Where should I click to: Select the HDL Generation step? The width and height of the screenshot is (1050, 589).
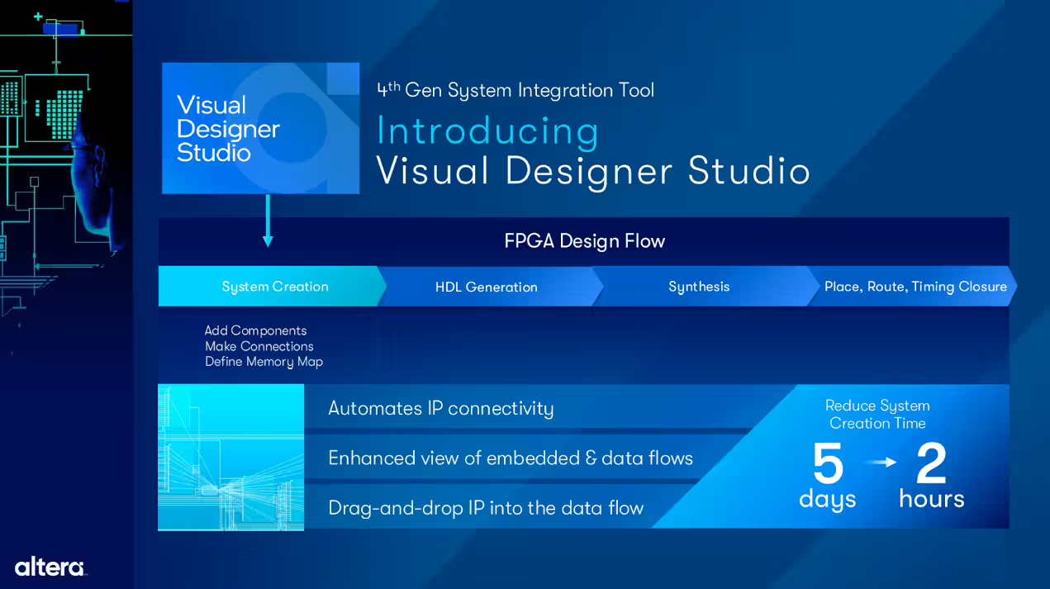pyautogui.click(x=487, y=287)
